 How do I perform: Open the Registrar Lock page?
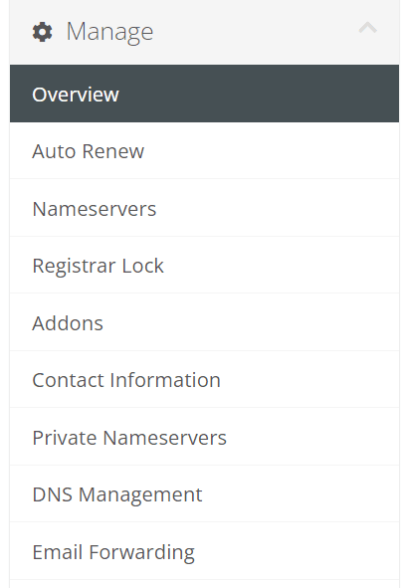coord(204,265)
